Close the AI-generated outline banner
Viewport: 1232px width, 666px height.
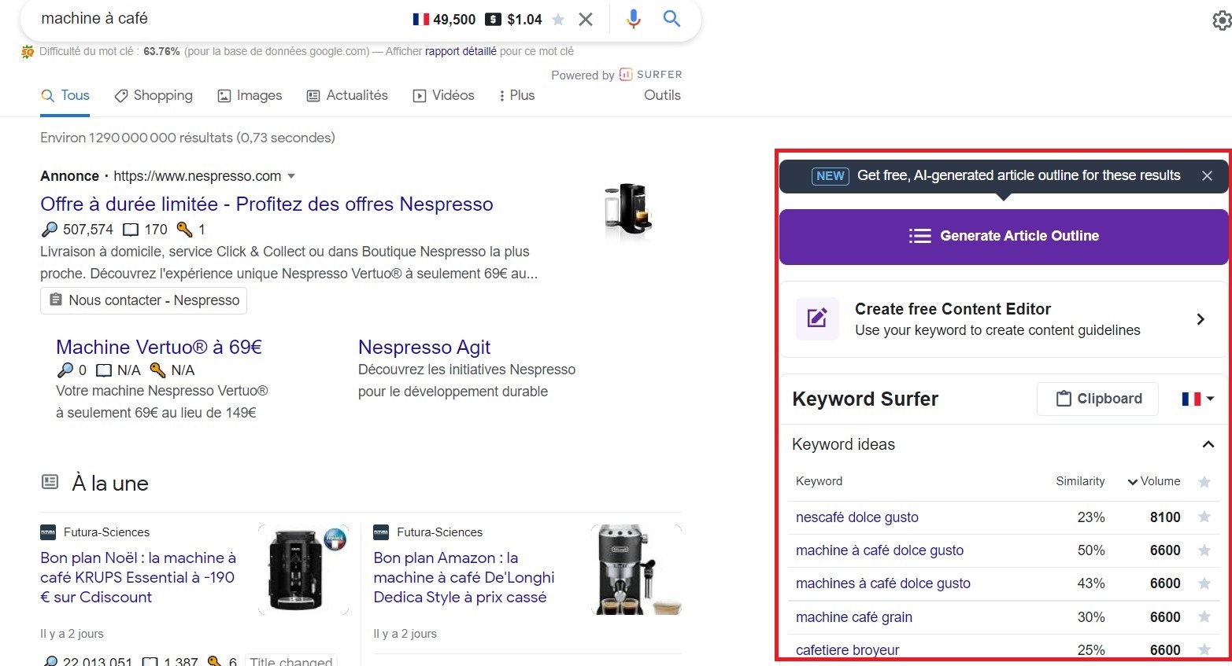coord(1207,176)
